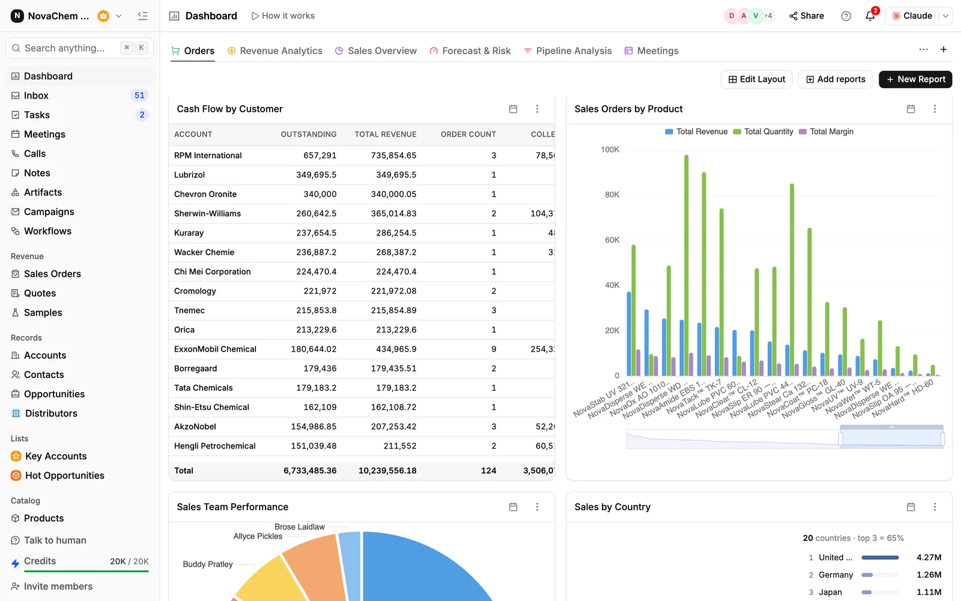Open Key Accounts list
The height and width of the screenshot is (601, 961).
pyautogui.click(x=79, y=456)
